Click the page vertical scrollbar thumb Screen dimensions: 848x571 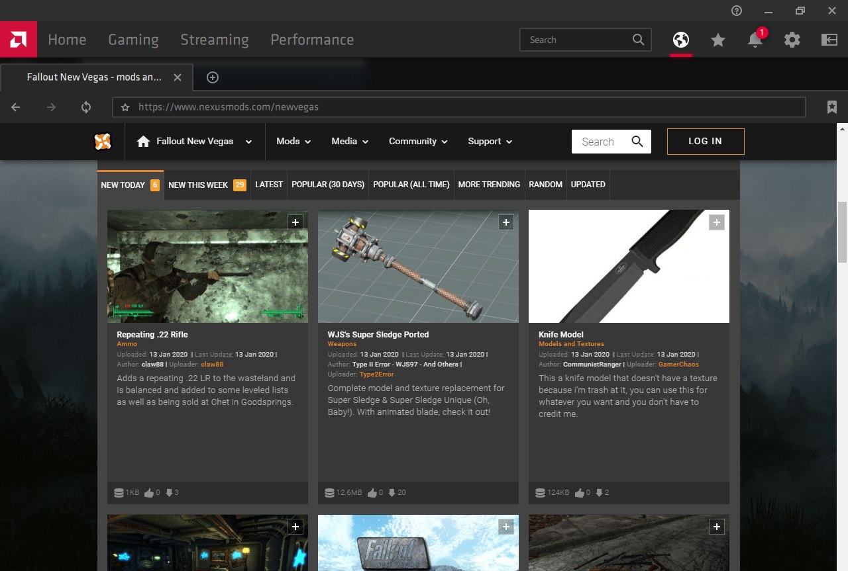[x=842, y=232]
